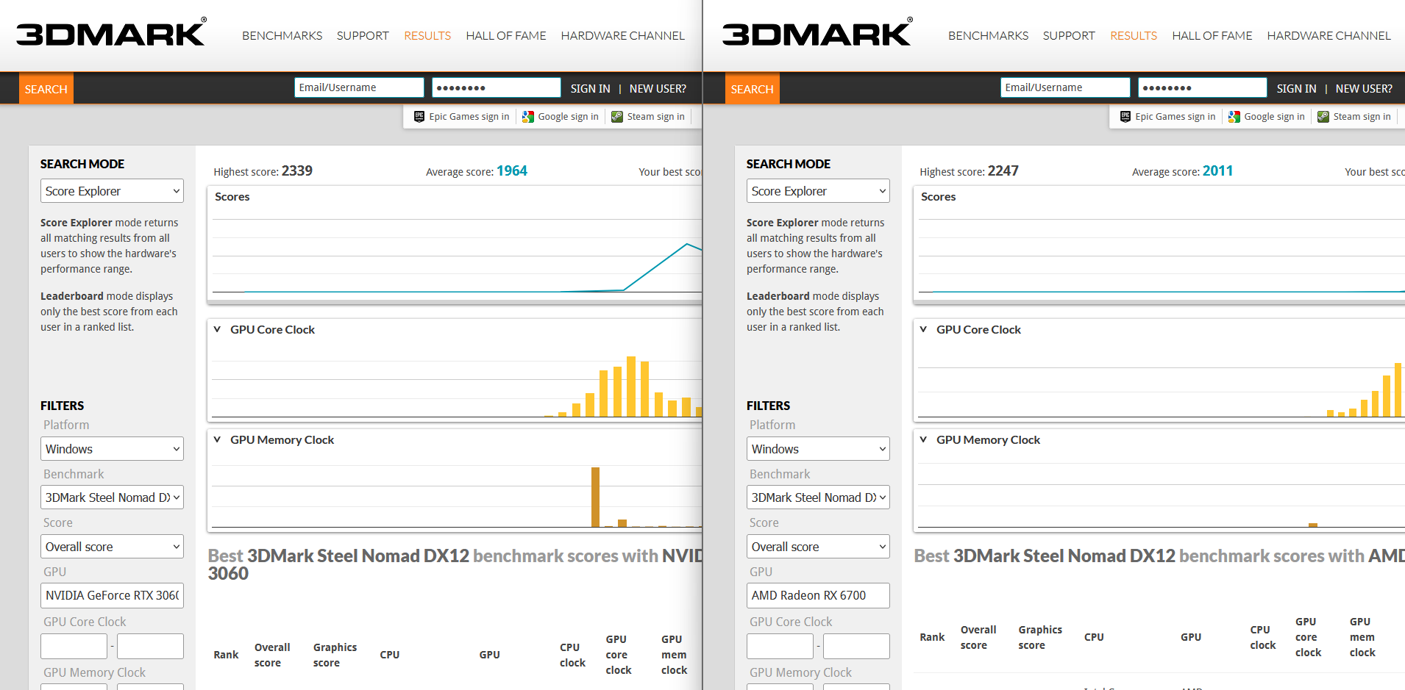Focus Email/Username field in left window
Viewport: 1405px width, 690px height.
pos(360,87)
